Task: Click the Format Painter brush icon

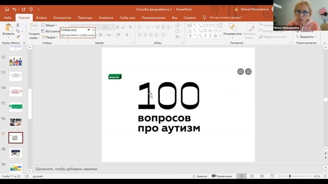Action: point(18,37)
